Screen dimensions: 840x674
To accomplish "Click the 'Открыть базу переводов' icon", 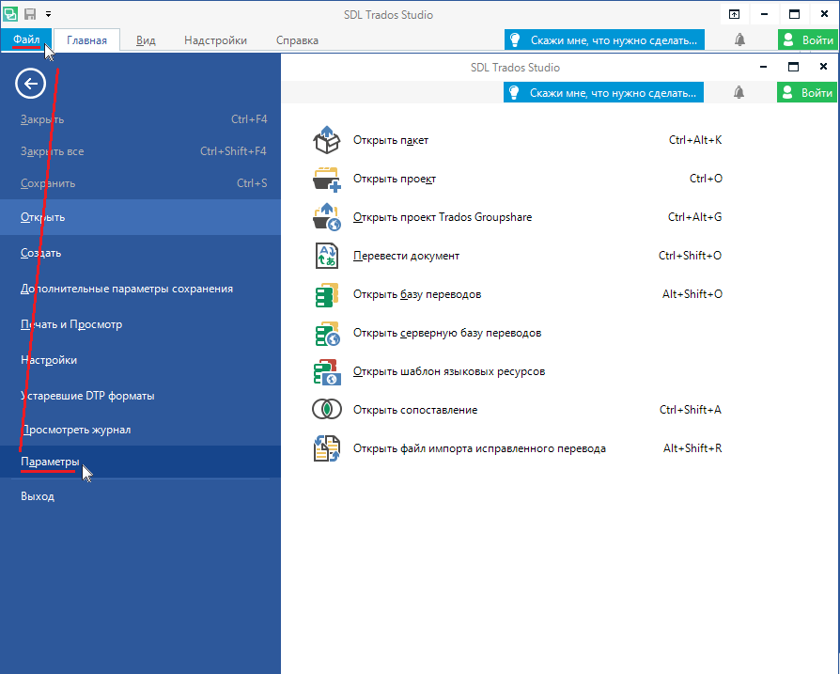I will click(x=325, y=294).
